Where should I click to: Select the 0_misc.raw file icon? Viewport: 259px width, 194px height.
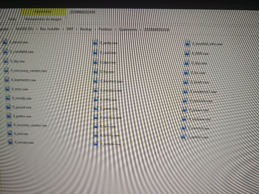click(x=7, y=89)
